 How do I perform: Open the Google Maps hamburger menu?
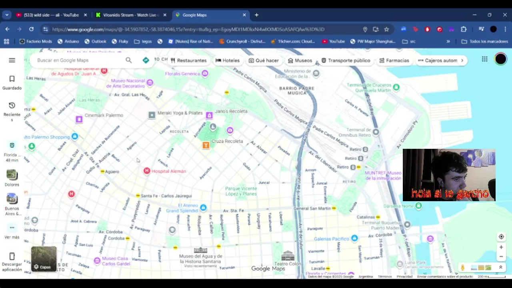pyautogui.click(x=12, y=60)
